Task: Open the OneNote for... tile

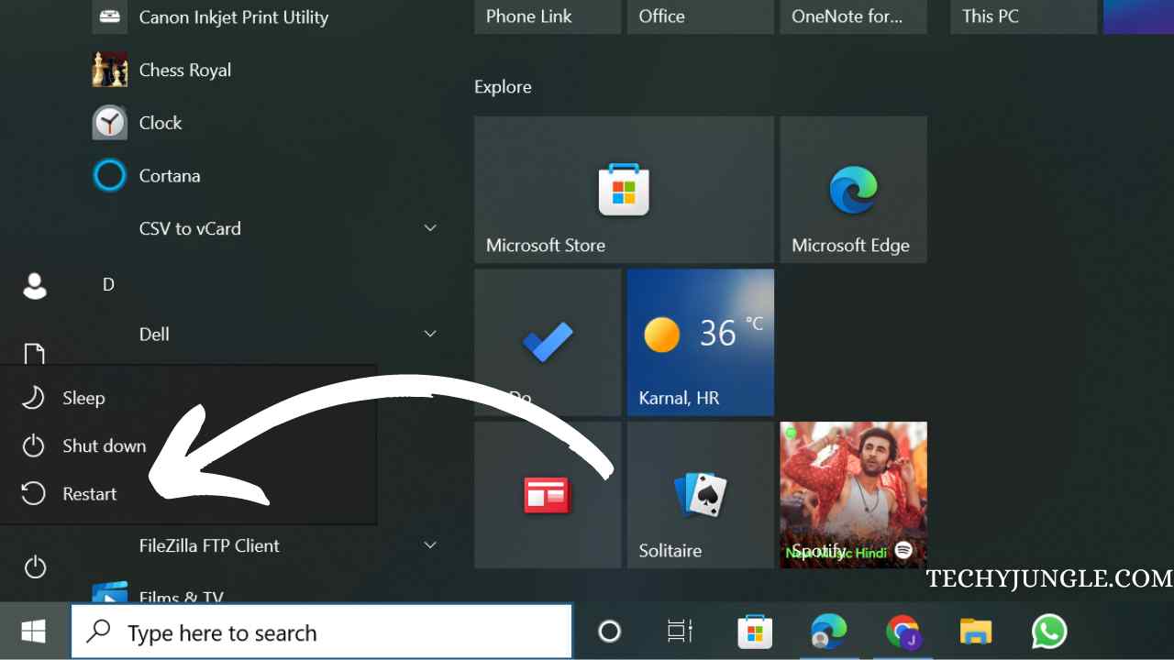Action: [x=853, y=16]
